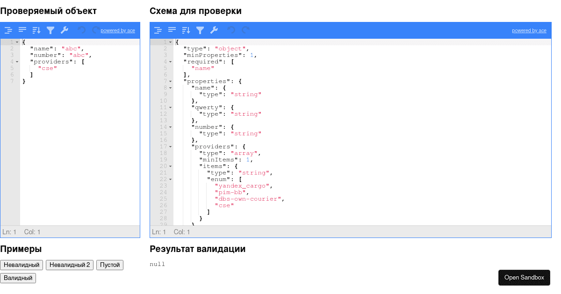Click the "name": "abc" line in object editor
This screenshot has width=561, height=294.
tap(57, 49)
